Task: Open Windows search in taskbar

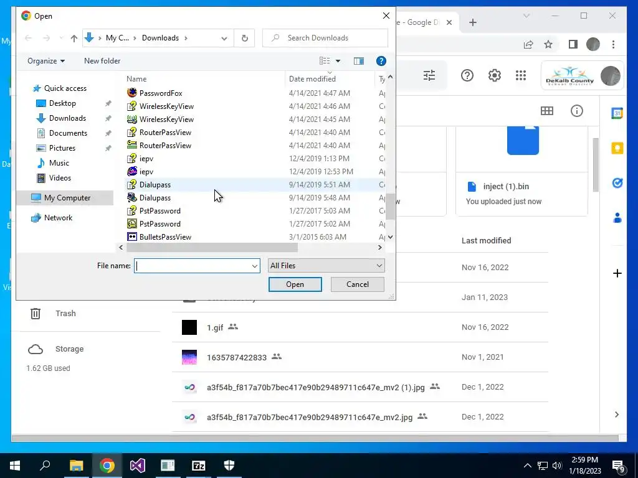Action: 45,466
